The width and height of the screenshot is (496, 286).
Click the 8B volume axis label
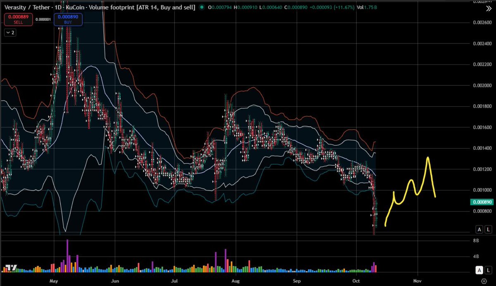tap(475, 240)
